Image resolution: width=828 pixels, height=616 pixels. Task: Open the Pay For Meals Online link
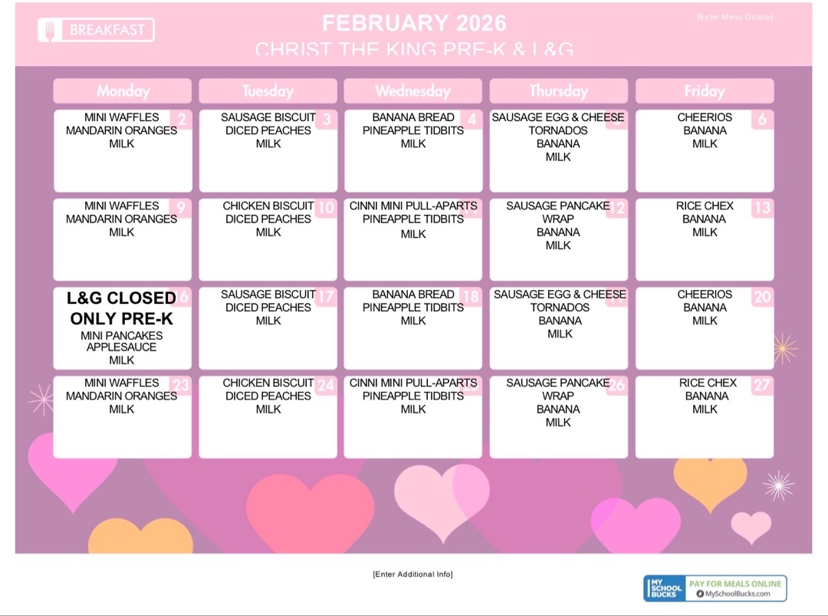click(735, 584)
